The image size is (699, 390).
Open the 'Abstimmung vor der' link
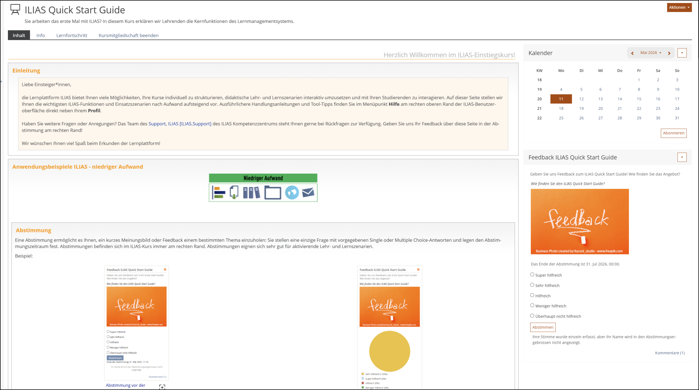point(126,385)
